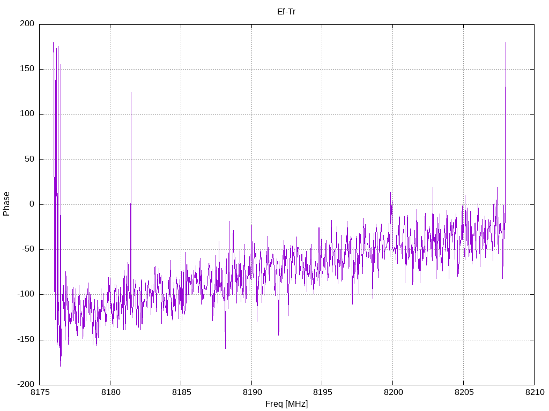Click the "Freq [MHz]" x-axis label

(286, 404)
